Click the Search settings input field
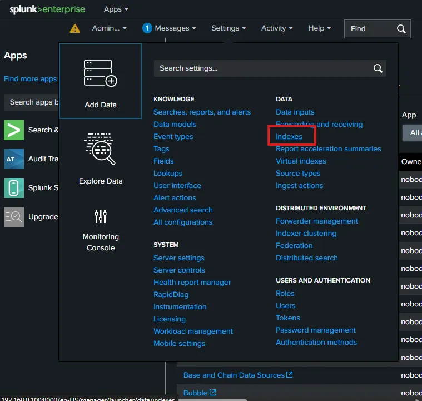 [261, 68]
